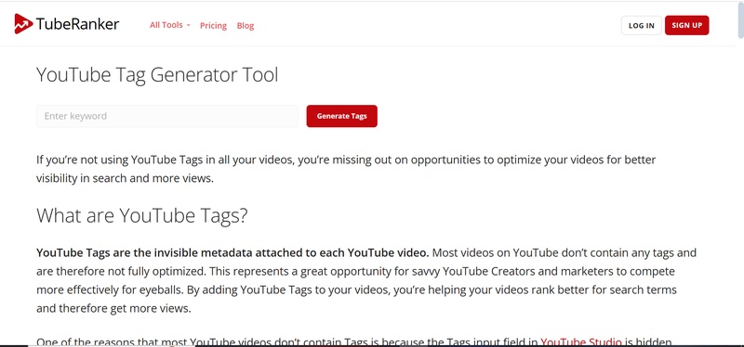Click the red SIGN UP button
Image resolution: width=744 pixels, height=347 pixels.
point(686,26)
